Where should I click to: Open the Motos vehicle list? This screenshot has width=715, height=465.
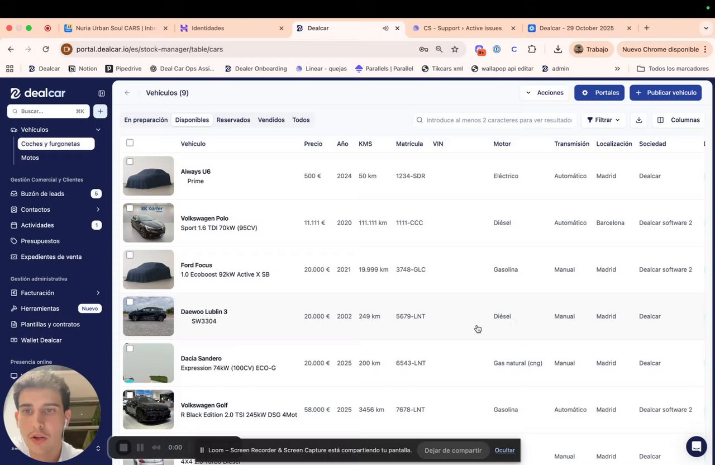(x=30, y=158)
